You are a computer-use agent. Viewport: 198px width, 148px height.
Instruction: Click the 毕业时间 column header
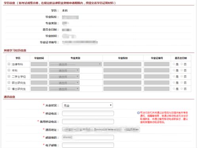click(x=39, y=58)
